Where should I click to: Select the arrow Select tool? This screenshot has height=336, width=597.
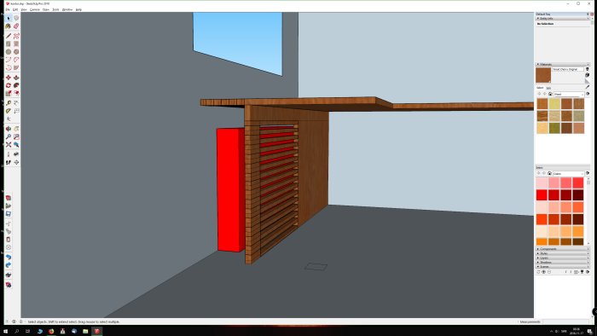pyautogui.click(x=9, y=18)
